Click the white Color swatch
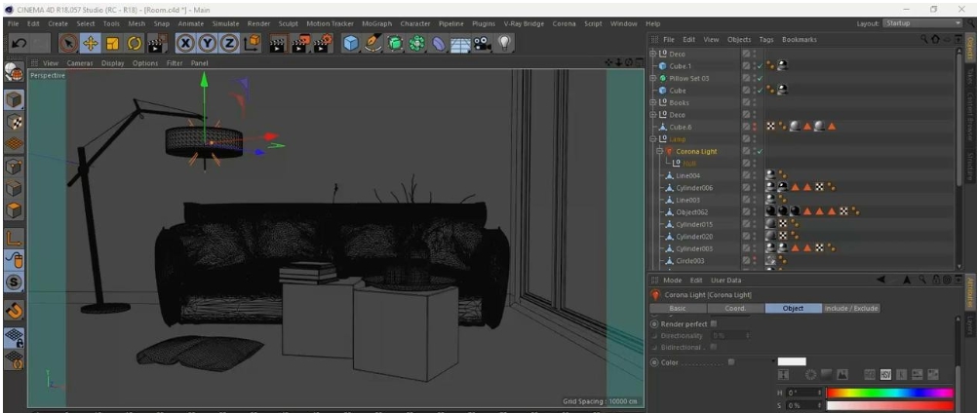978x413 pixels. pos(791,361)
